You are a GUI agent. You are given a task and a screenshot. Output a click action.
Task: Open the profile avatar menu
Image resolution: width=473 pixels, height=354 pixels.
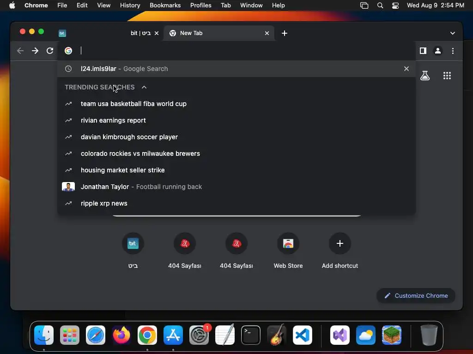click(438, 51)
